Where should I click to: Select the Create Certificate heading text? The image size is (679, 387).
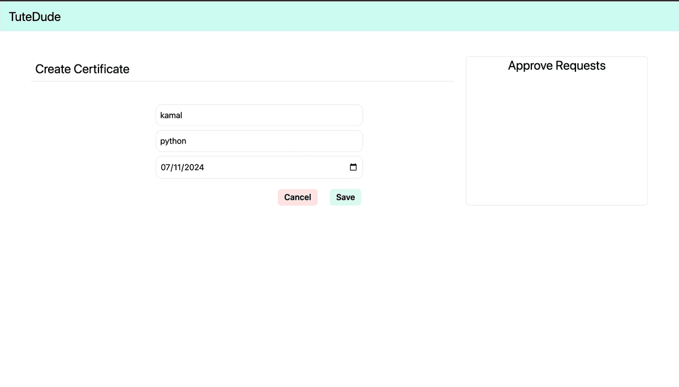83,69
